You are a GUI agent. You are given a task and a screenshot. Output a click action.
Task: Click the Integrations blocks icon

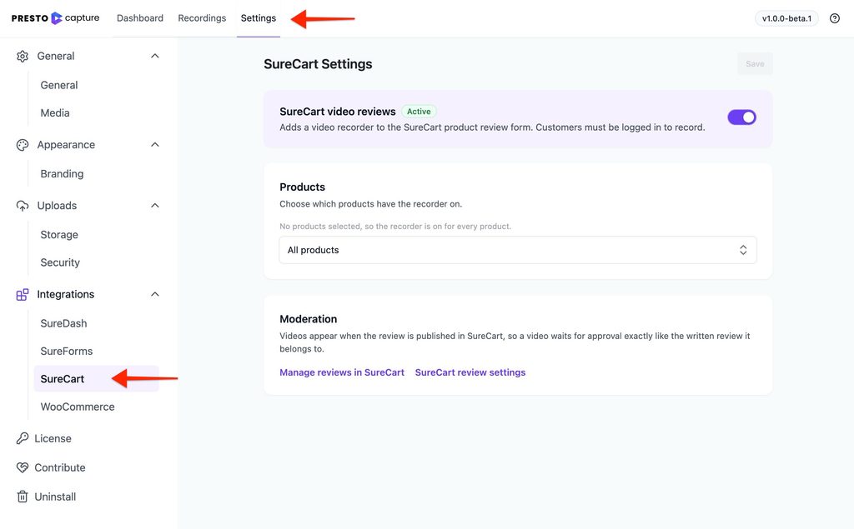point(23,294)
